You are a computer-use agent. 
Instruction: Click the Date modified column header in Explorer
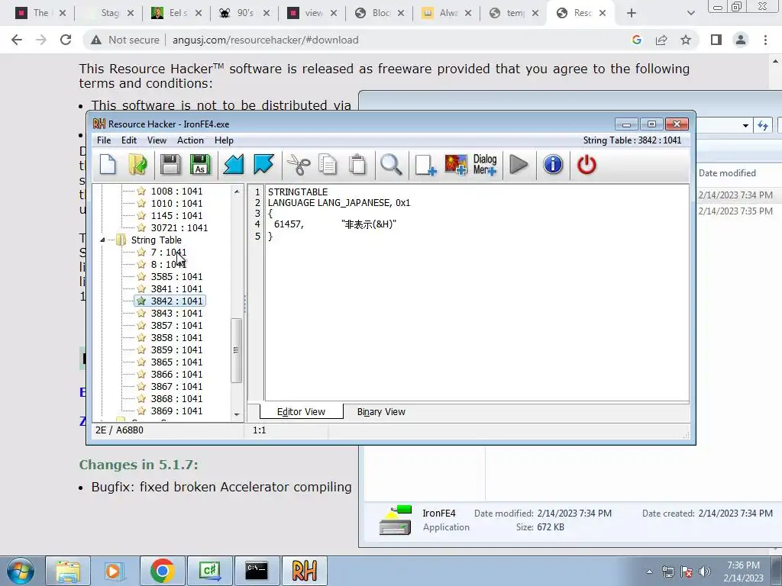click(x=727, y=173)
